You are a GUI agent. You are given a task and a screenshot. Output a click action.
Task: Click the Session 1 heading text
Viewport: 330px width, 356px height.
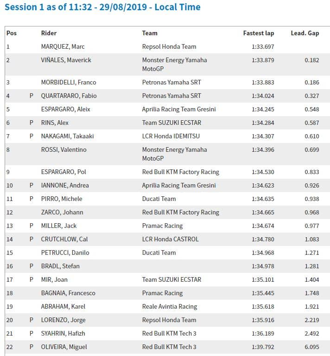click(x=103, y=7)
